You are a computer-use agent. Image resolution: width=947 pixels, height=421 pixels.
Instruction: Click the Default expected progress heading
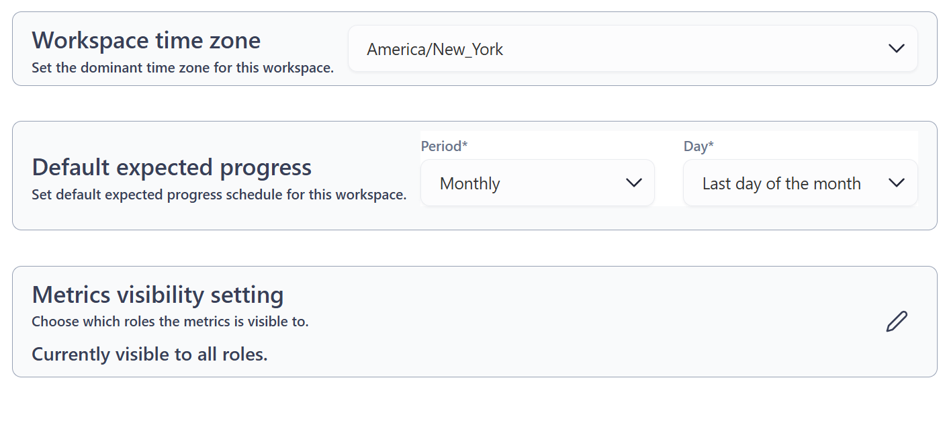point(172,167)
